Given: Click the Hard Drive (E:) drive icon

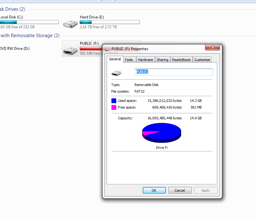Looking at the screenshot, I should click(x=70, y=24).
